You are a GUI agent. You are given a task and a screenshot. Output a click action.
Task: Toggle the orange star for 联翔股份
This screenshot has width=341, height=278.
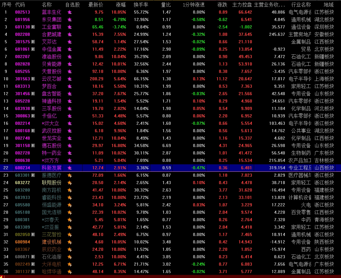click(70, 183)
